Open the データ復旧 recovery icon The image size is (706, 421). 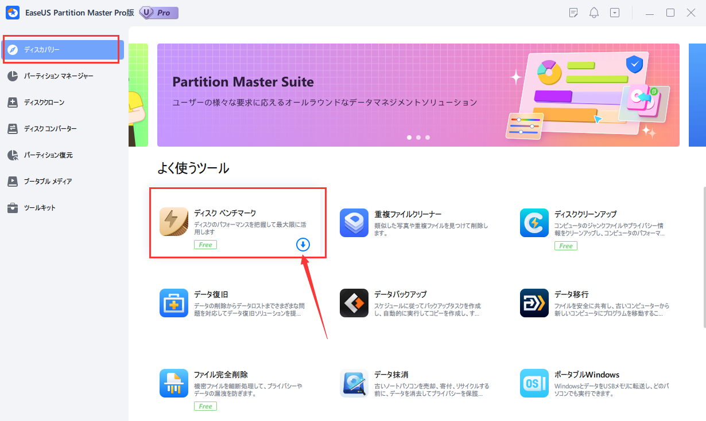(174, 303)
